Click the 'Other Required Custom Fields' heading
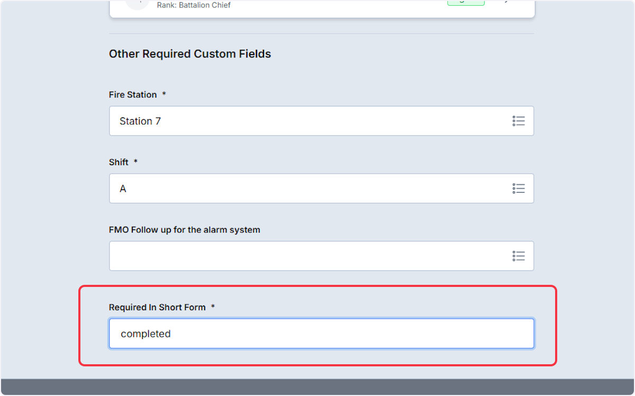 pos(190,54)
